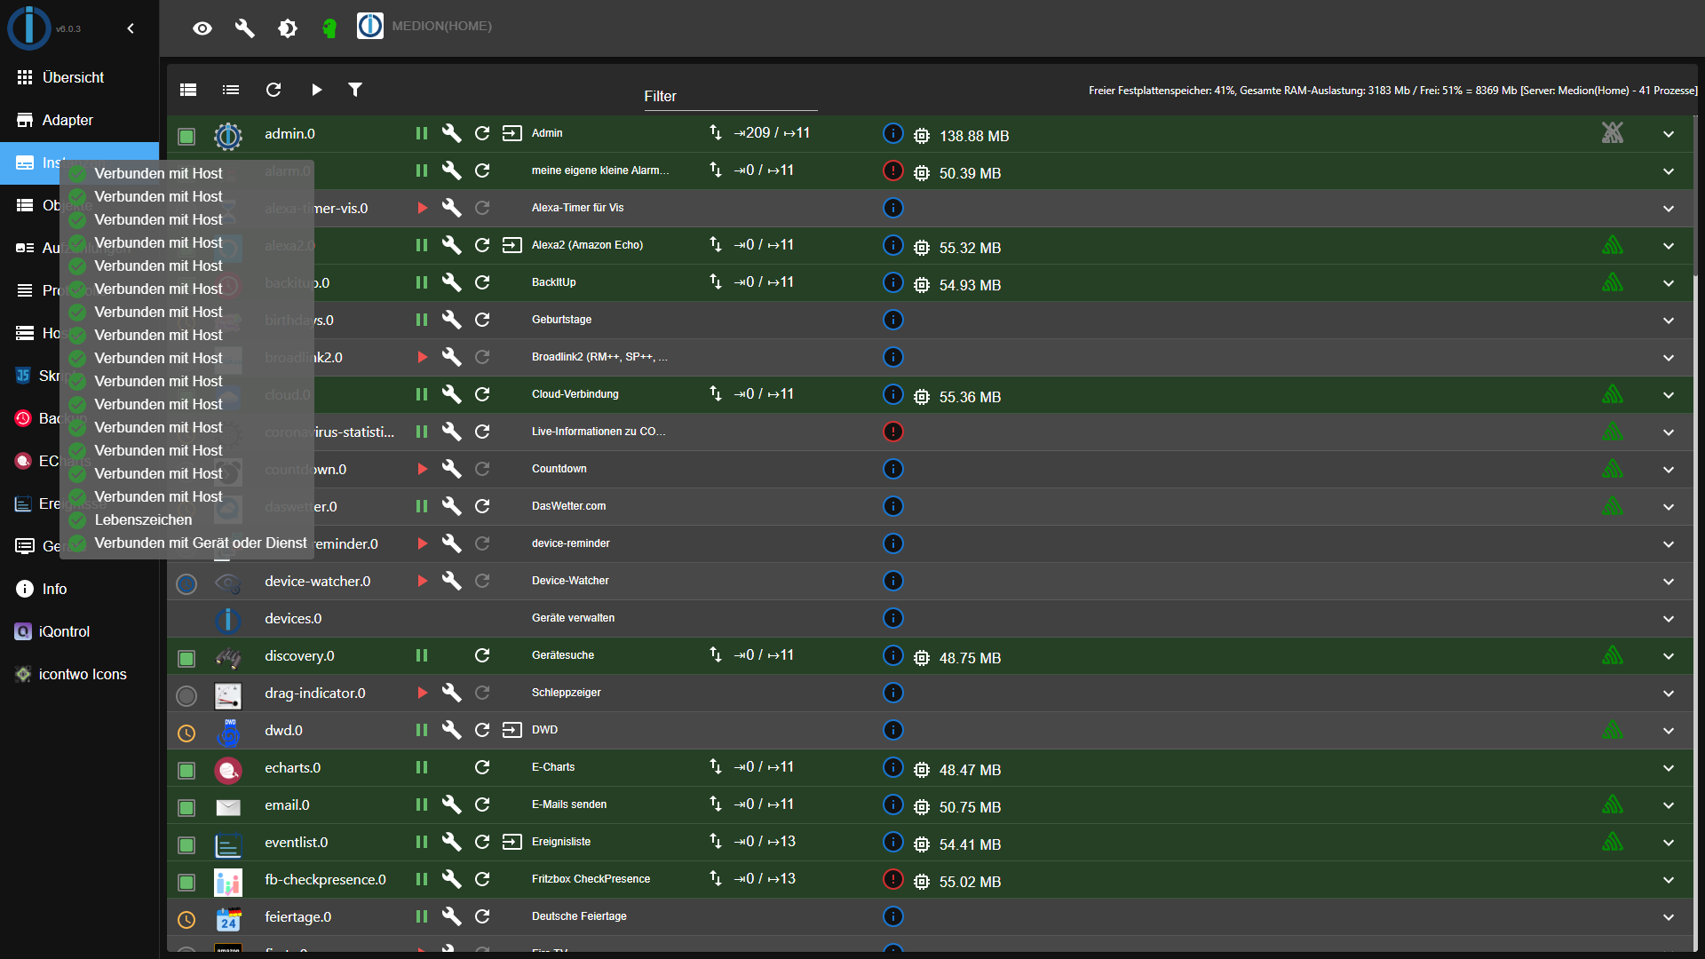Viewport: 1705px width, 959px height.
Task: Click the discovery.0 adapter thumbnail icon
Action: click(x=228, y=657)
